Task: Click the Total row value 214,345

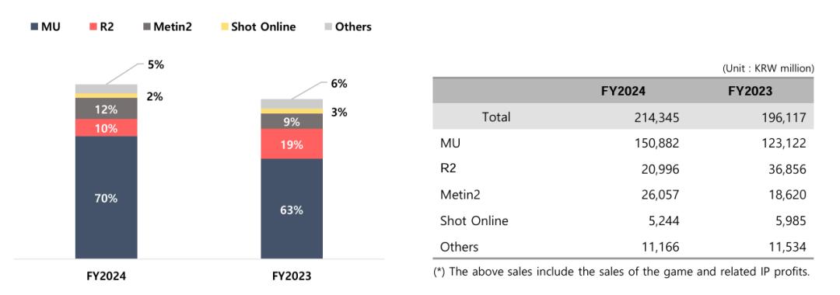Action: 654,117
